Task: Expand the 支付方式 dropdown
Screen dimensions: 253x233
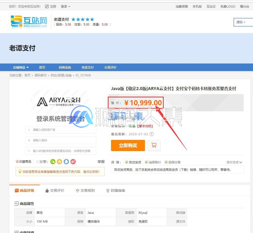Action: [234, 162]
